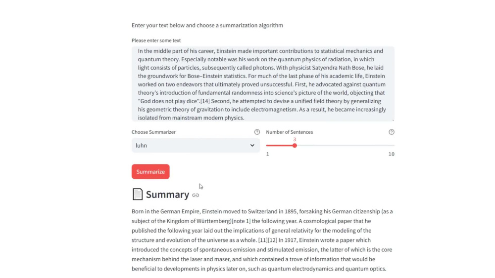Click the document page icon next to Summary

pyautogui.click(x=137, y=194)
